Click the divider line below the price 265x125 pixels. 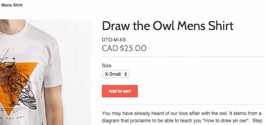(183, 57)
